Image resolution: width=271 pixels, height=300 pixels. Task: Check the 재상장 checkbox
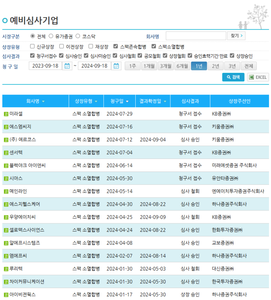click(91, 46)
